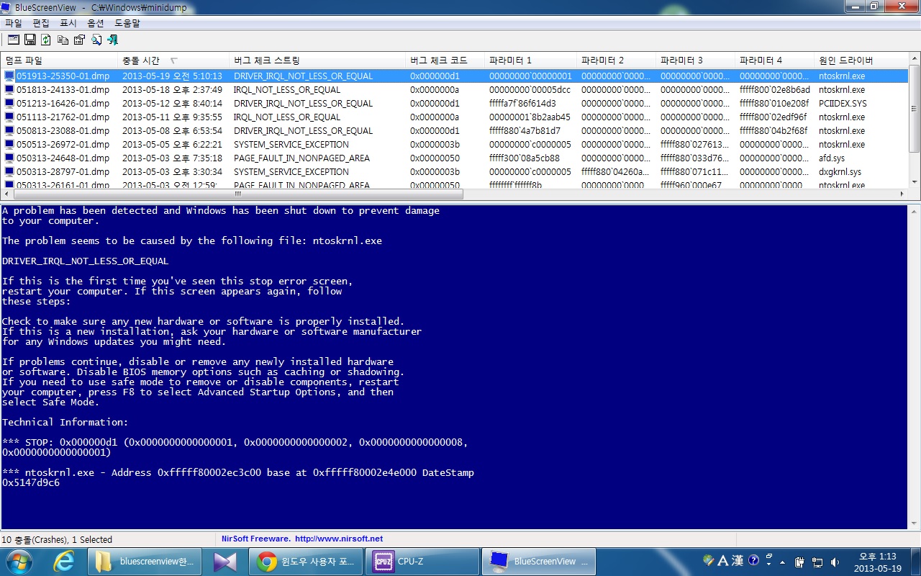Viewport: 921px width, 576px height.
Task: Open the nirsoft.net link in status bar
Action: click(338, 539)
